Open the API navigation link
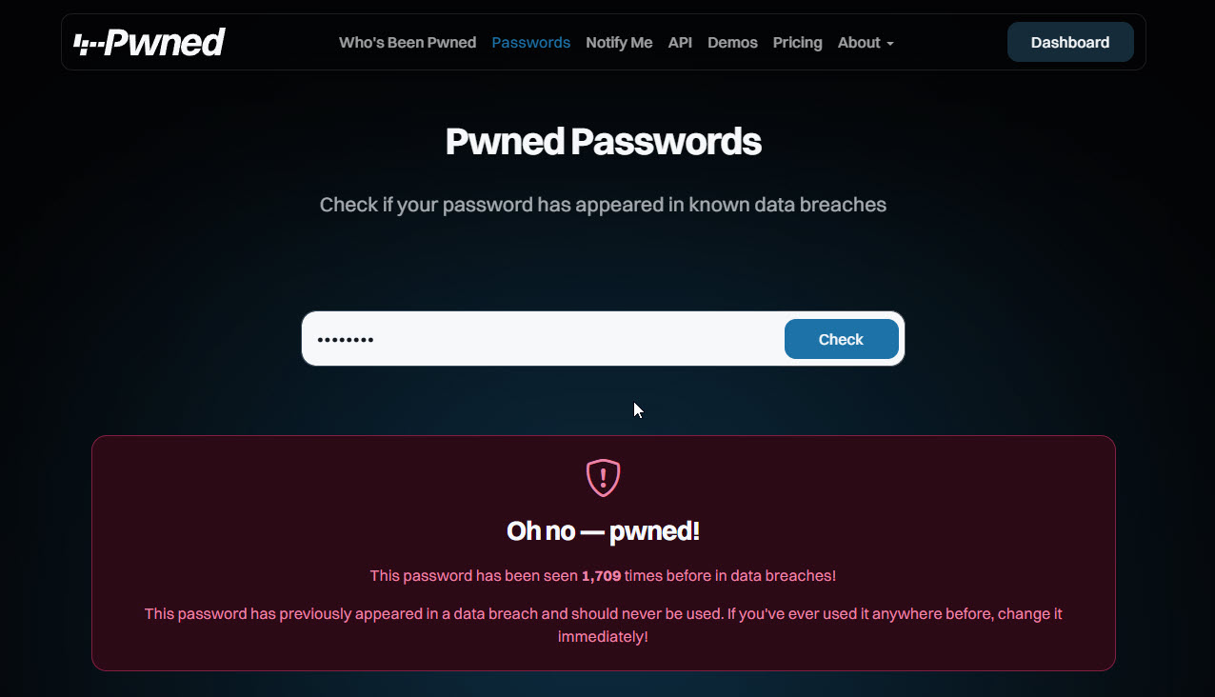The width and height of the screenshot is (1215, 697). tap(680, 43)
